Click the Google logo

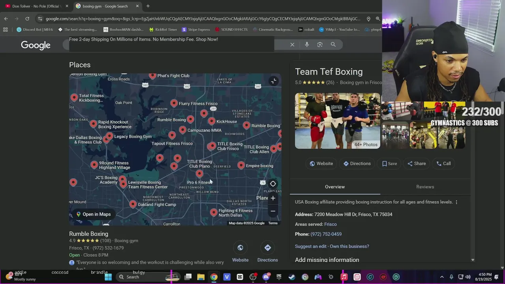click(x=36, y=45)
